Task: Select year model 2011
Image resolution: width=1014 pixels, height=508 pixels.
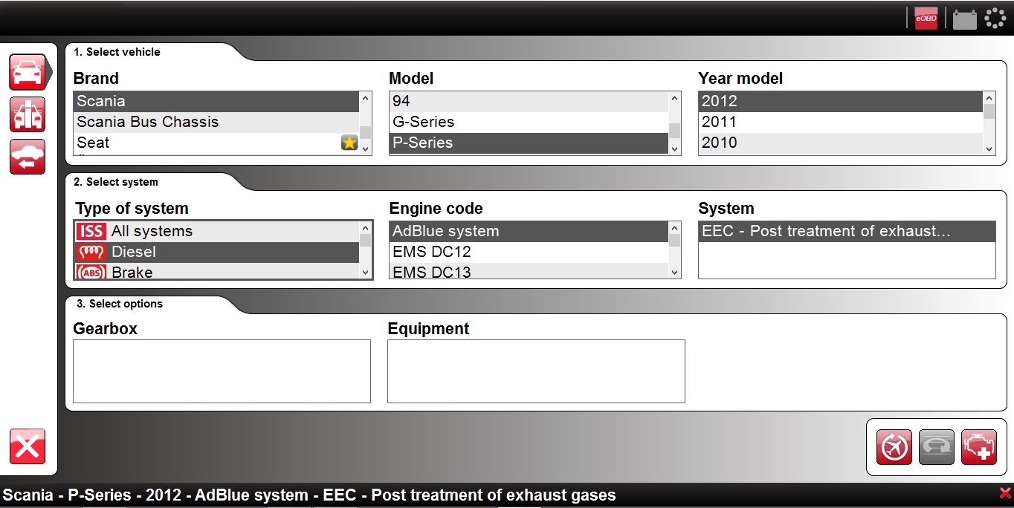Action: 840,122
